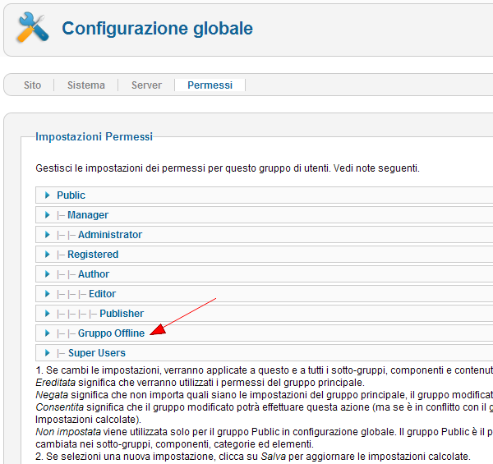Expand the Editor group arrow
The height and width of the screenshot is (464, 493).
tap(48, 294)
